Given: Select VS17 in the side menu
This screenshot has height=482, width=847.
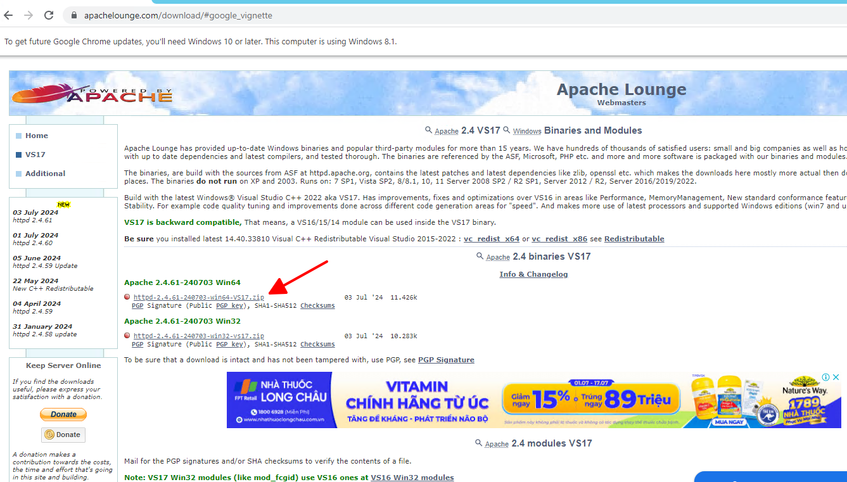Looking at the screenshot, I should pyautogui.click(x=35, y=155).
